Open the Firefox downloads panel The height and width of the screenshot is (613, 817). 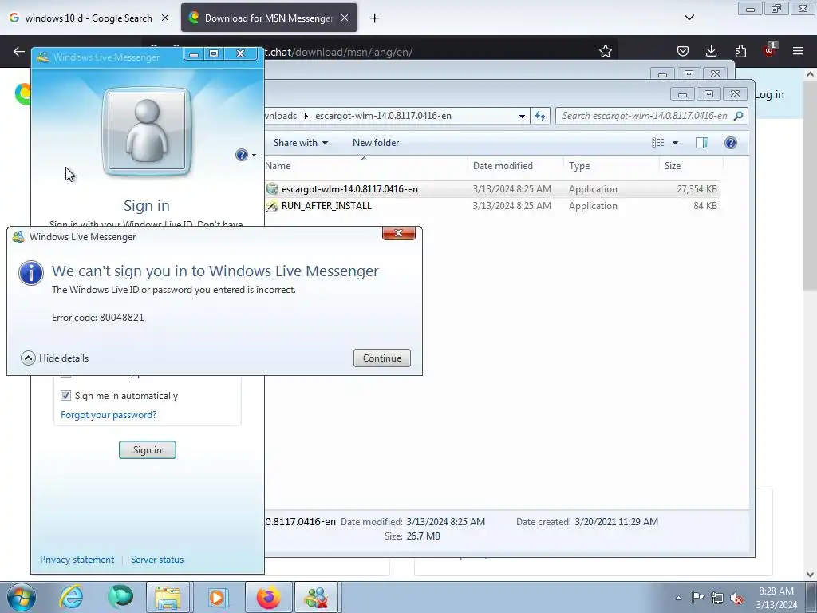[x=711, y=51]
